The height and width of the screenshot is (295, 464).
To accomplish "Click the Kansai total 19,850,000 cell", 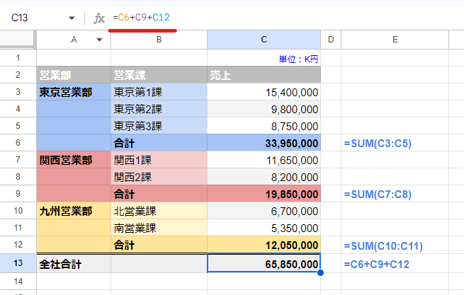I will [x=264, y=194].
